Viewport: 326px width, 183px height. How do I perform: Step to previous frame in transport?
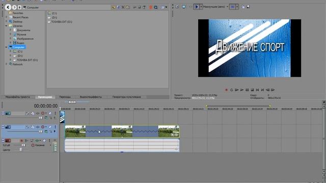pos(267,90)
